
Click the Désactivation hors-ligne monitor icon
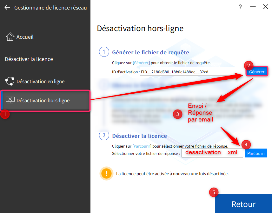coord(10,100)
